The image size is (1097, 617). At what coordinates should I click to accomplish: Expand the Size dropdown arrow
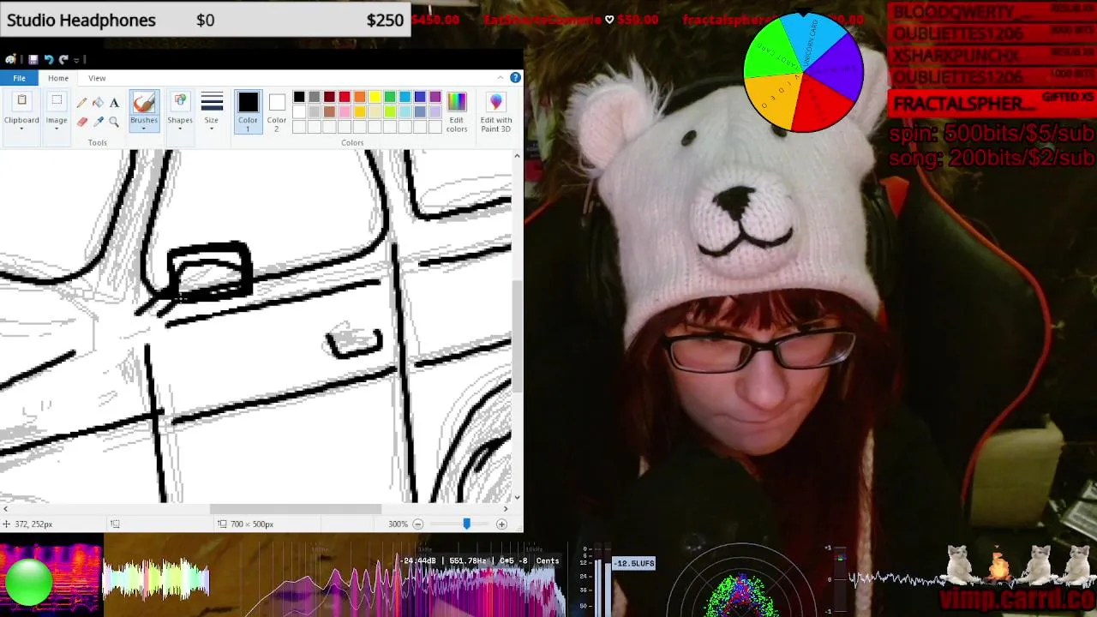pyautogui.click(x=212, y=129)
